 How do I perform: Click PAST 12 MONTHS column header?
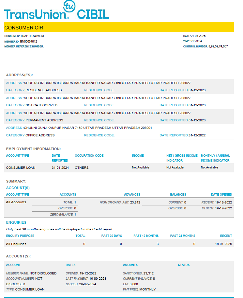pyautogui.click(x=146, y=236)
